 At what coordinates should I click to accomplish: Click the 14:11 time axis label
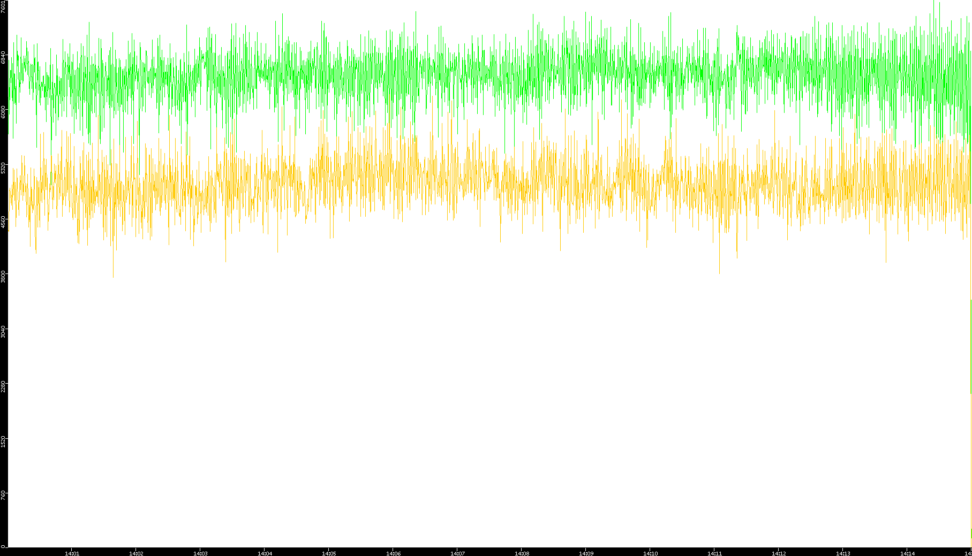(x=714, y=553)
